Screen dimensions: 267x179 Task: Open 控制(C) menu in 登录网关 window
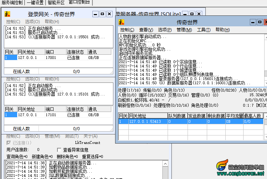click(x=13, y=22)
